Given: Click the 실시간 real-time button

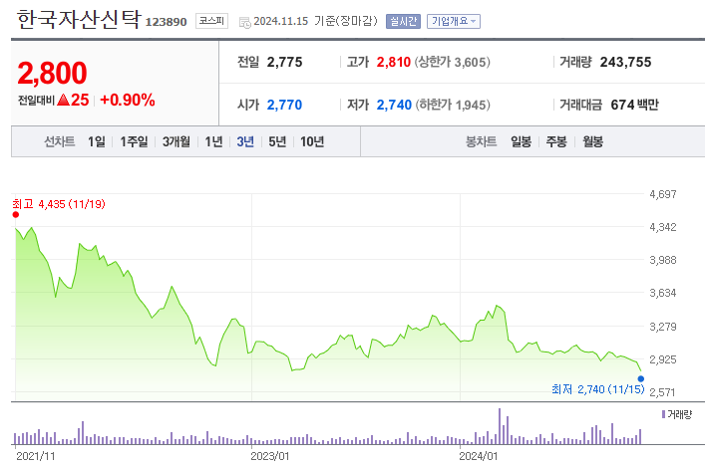Looking at the screenshot, I should 403,21.
